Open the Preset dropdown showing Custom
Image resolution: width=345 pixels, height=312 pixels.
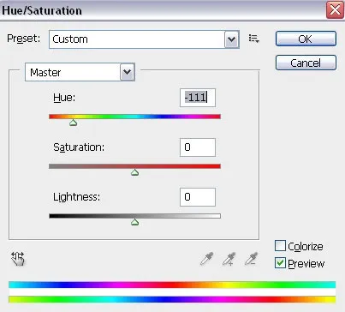tap(144, 39)
